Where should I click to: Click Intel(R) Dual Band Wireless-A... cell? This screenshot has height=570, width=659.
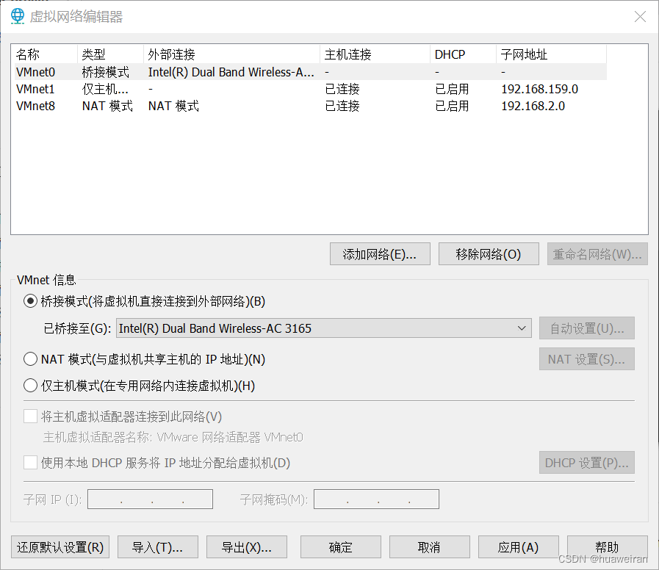pos(231,72)
